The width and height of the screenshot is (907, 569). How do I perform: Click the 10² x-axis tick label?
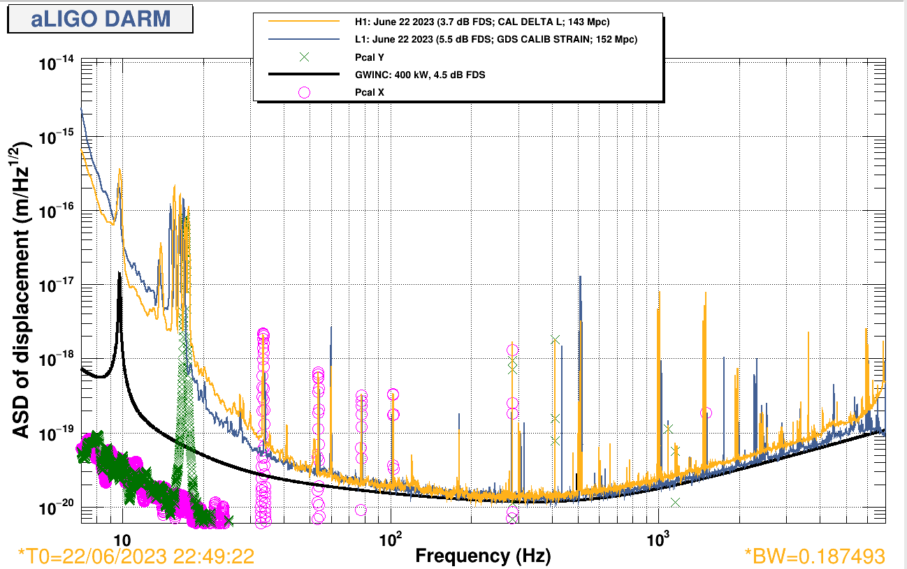[x=391, y=540]
